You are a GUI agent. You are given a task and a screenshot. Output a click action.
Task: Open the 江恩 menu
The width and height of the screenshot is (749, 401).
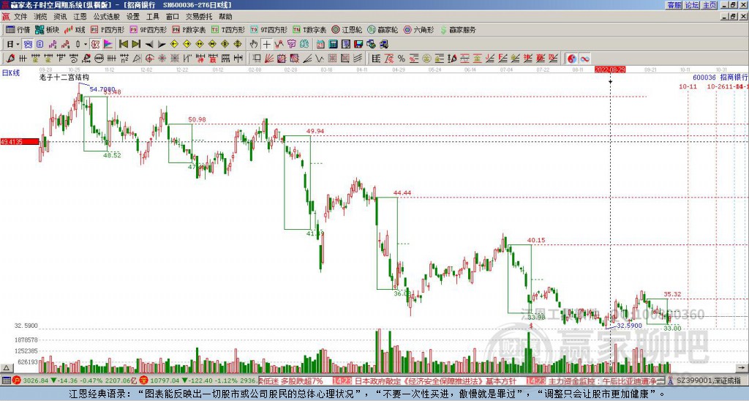point(80,17)
